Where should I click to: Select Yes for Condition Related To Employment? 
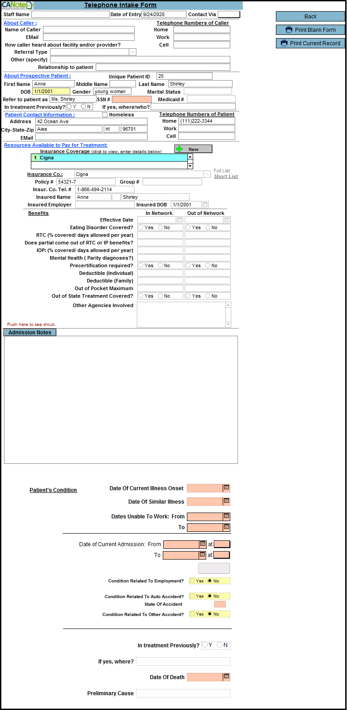click(192, 581)
